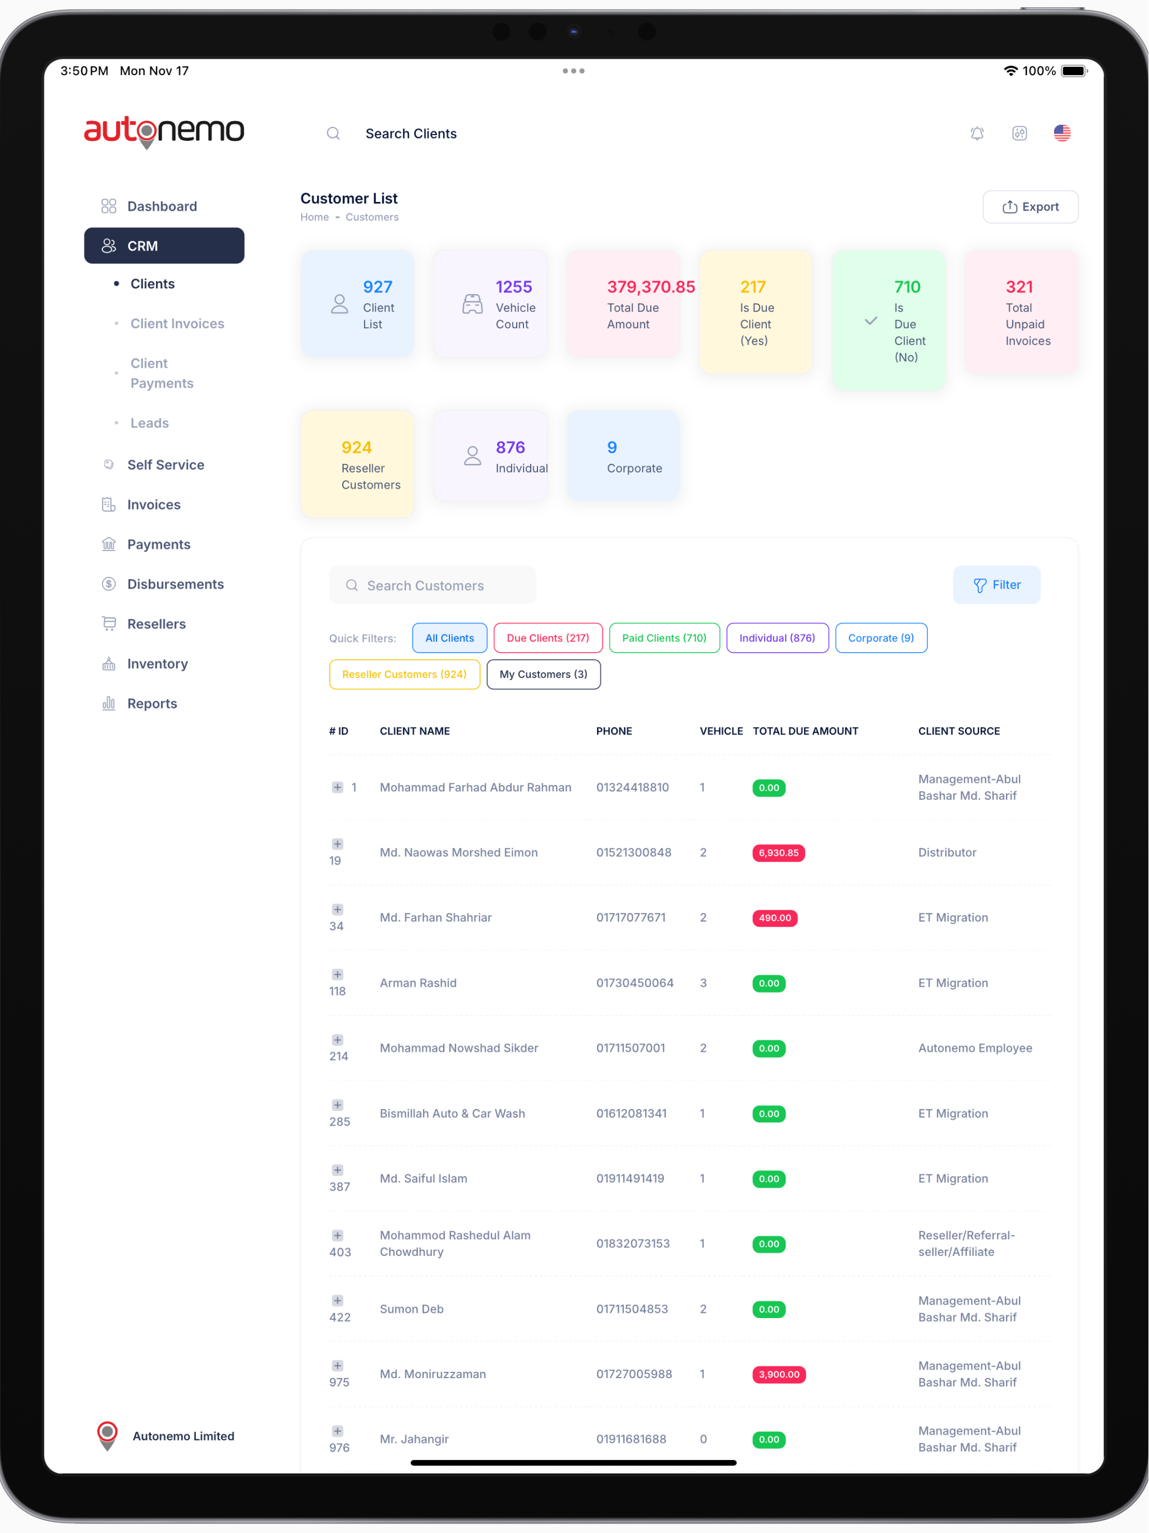The height and width of the screenshot is (1533, 1149).
Task: Click the person icon in Individual card
Action: click(x=472, y=455)
